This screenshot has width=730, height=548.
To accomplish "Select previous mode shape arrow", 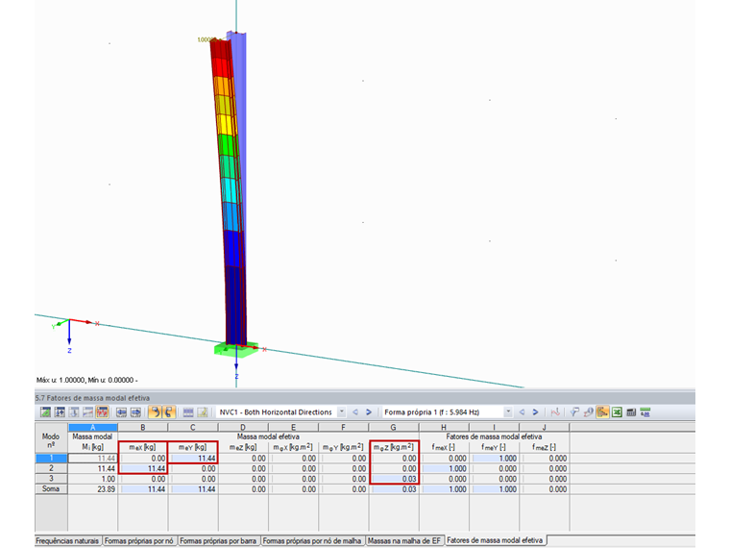I will (522, 411).
